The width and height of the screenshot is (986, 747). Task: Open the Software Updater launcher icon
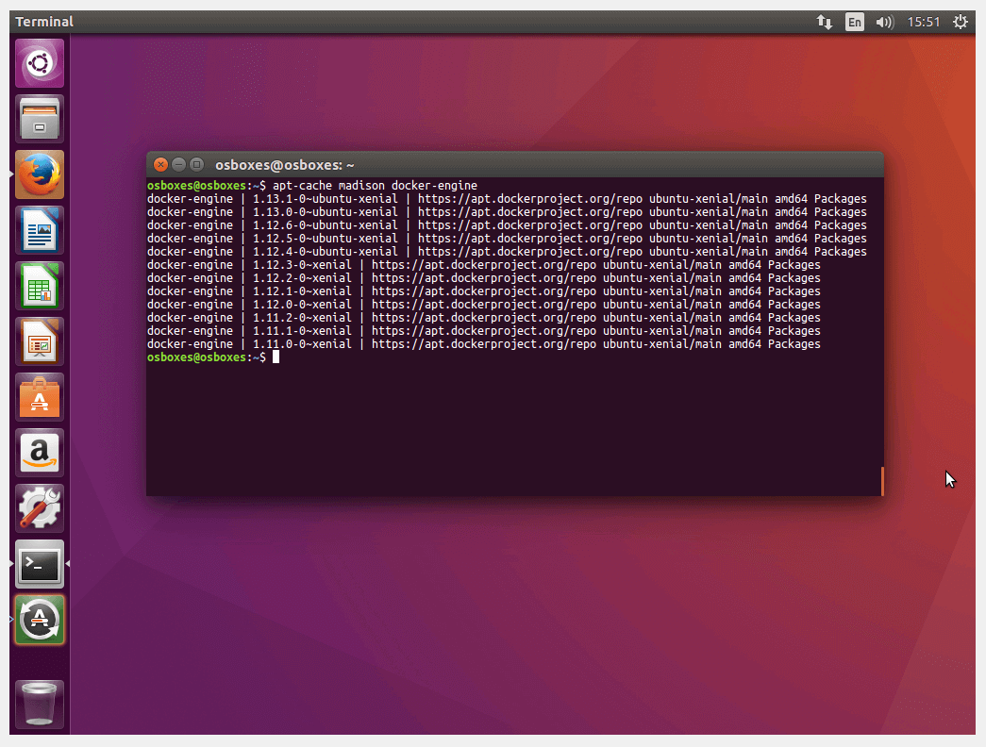pos(40,620)
